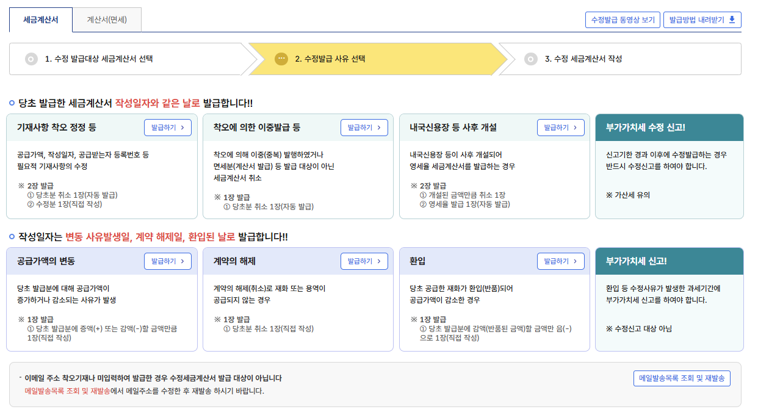This screenshot has height=412, width=758.
Task: Open 메일발송목록 조회 및 재발송
Action: coord(682,378)
